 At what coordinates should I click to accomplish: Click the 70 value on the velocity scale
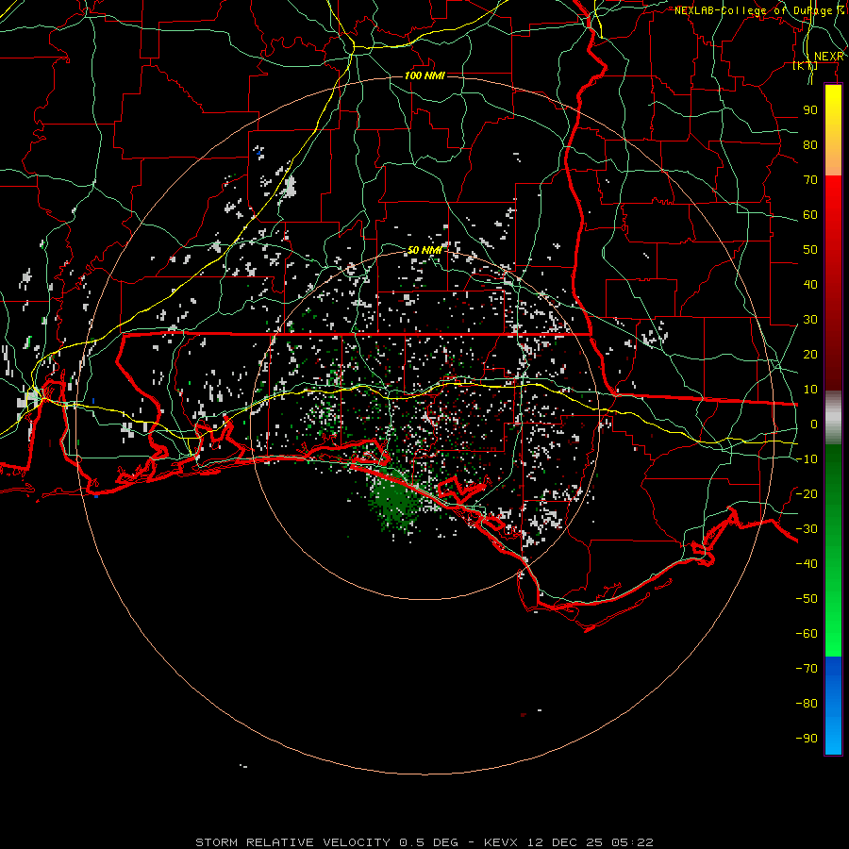pyautogui.click(x=810, y=180)
